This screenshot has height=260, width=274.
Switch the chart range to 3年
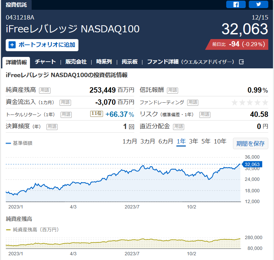(x=194, y=141)
